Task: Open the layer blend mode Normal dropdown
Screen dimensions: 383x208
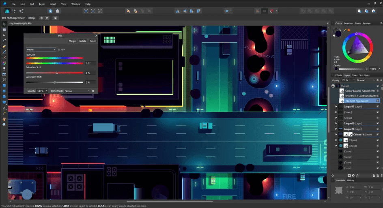Action: [x=366, y=80]
